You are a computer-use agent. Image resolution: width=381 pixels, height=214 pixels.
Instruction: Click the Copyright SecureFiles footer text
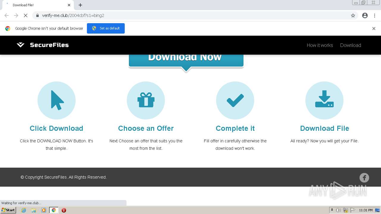tap(64, 177)
